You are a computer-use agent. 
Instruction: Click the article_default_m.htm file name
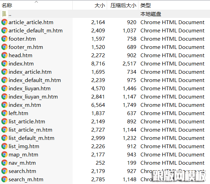tap(35, 30)
